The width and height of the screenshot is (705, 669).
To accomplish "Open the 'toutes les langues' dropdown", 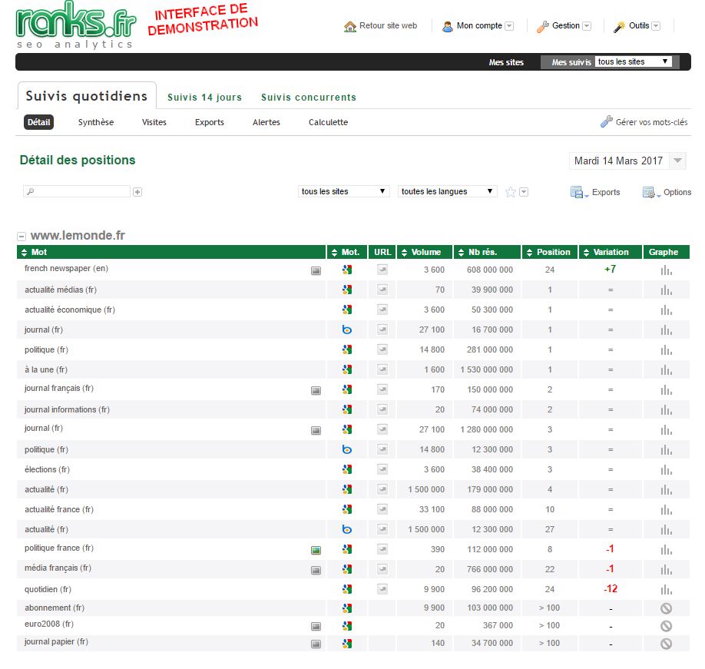I will point(448,191).
